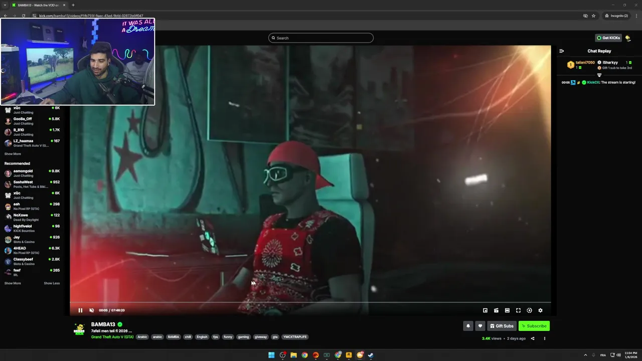This screenshot has height=361, width=642.
Task: Open Classybeef Slots & Casino channel
Action: tap(32, 261)
